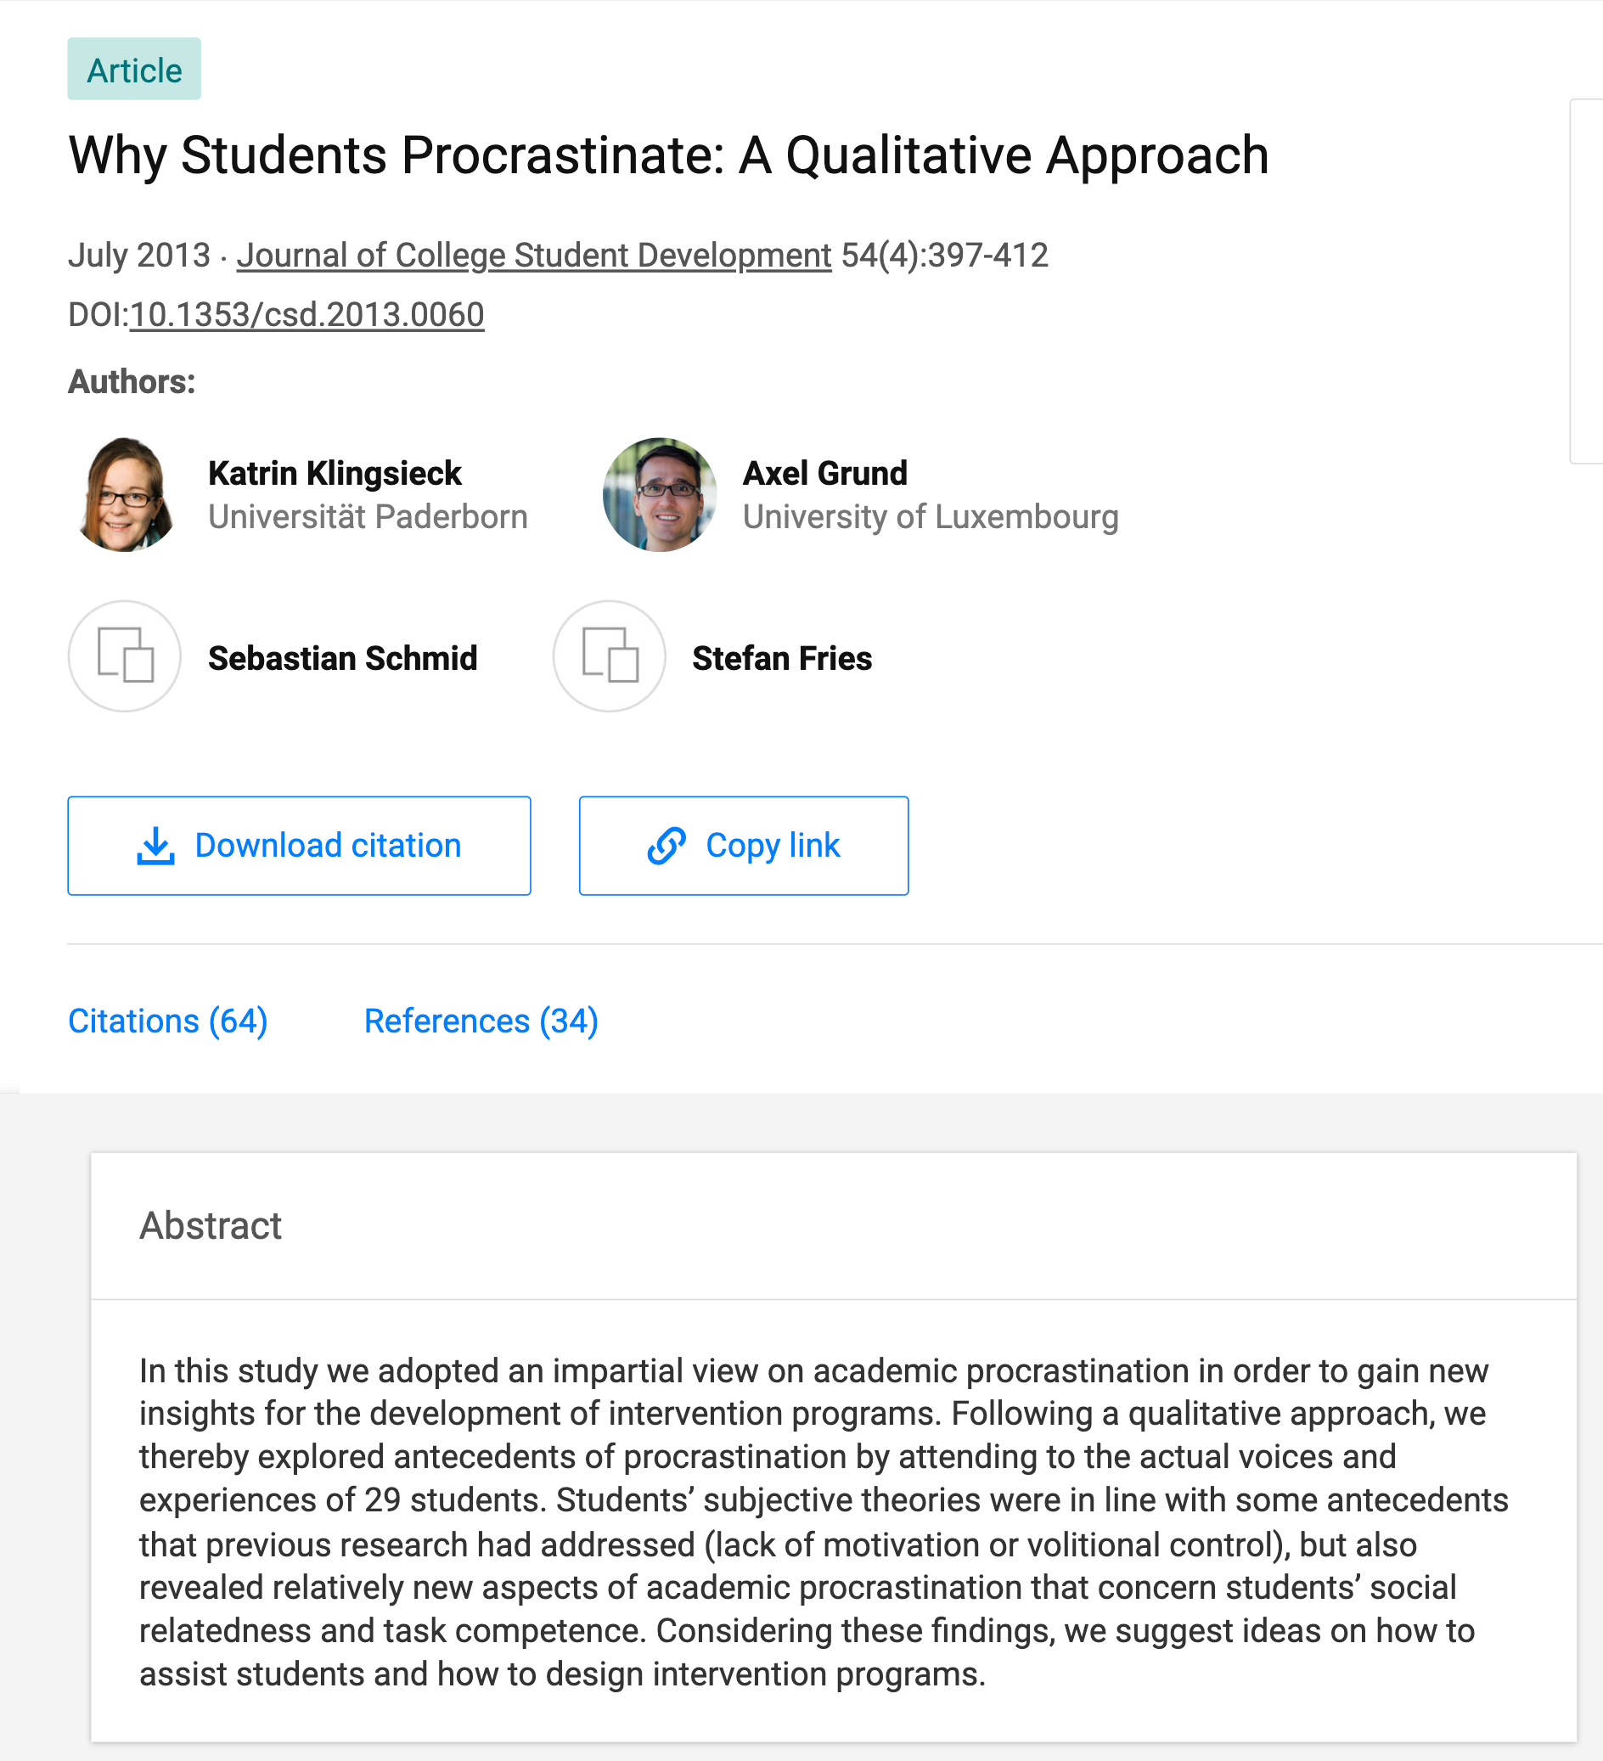Open Axel Grund's profile photo
The image size is (1603, 1761).
pyautogui.click(x=660, y=494)
